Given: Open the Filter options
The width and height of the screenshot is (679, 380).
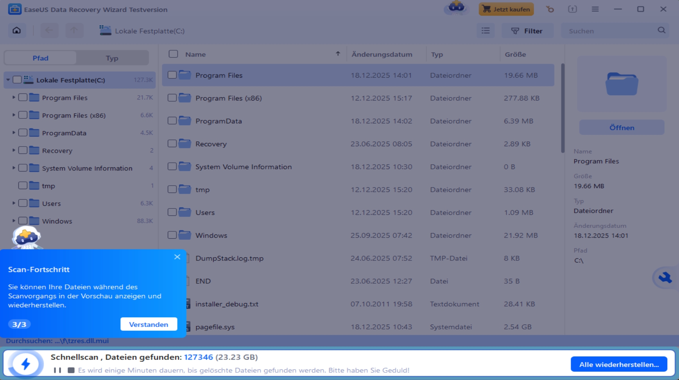Looking at the screenshot, I should tap(527, 31).
